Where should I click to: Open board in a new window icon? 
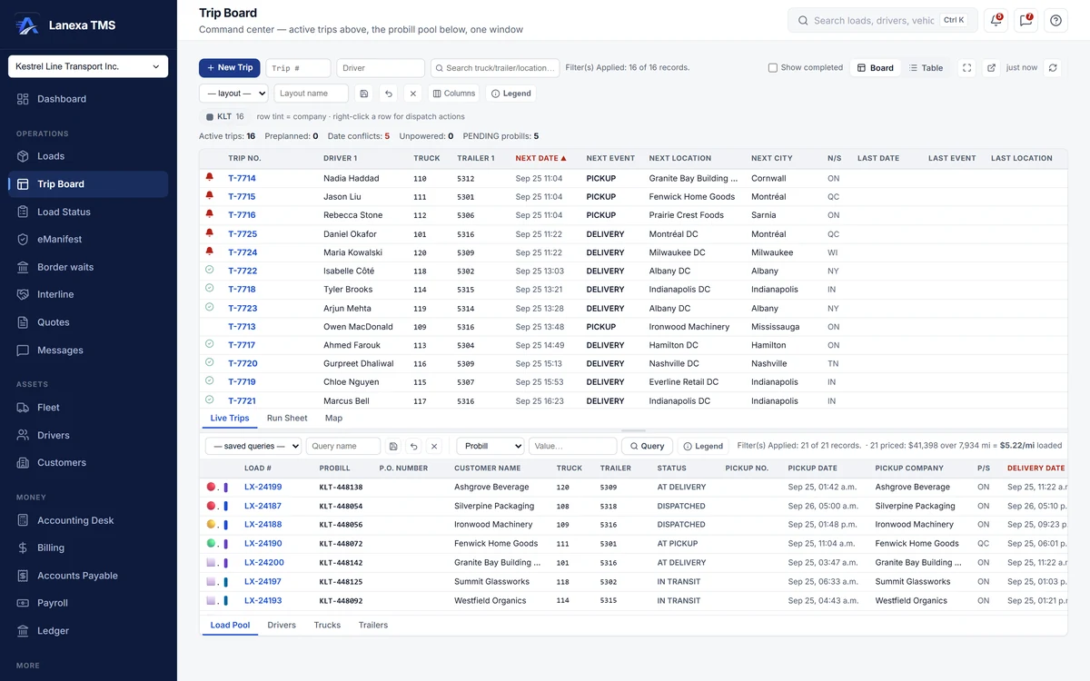click(x=991, y=68)
